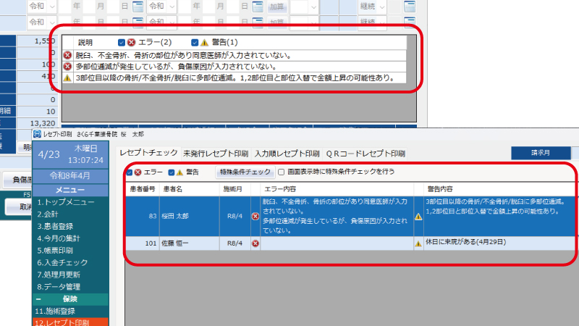
Task: Open 5.帳票印刷 in the side menu
Action: tap(70, 251)
